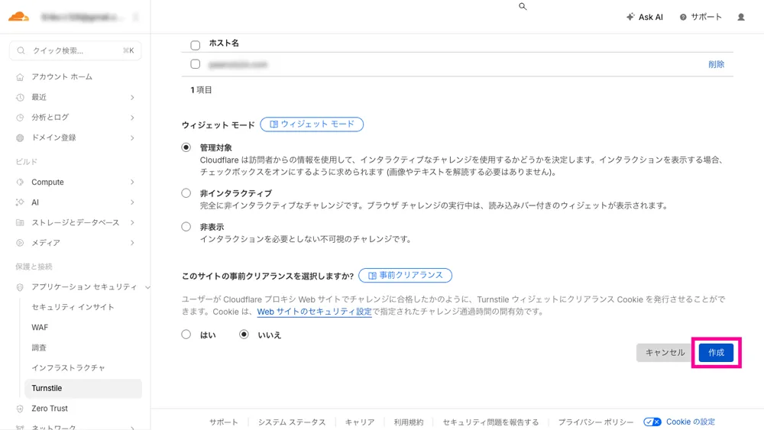This screenshot has width=764, height=430.
Task: Click the アカウント ホーム home icon
Action: [20, 77]
